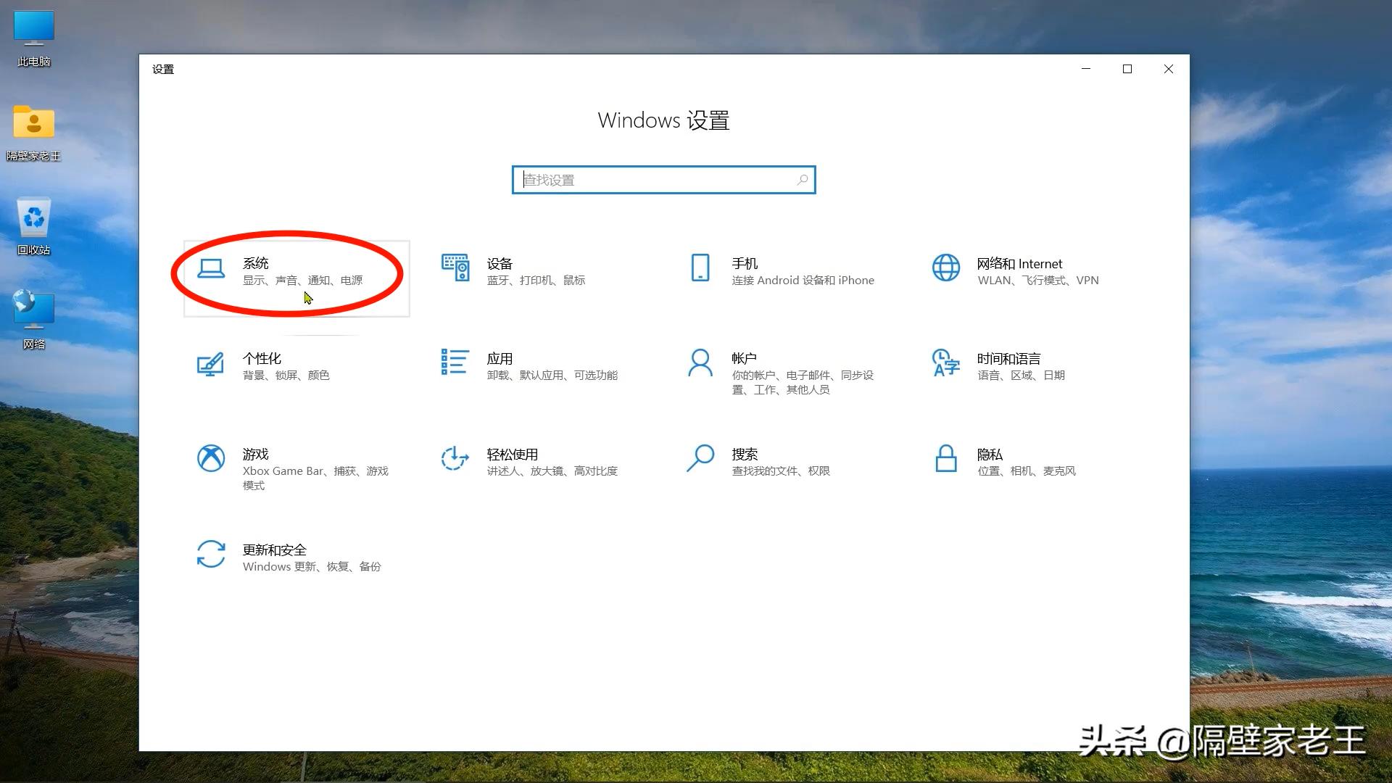Open the 网络 desktop shortcut

[33, 313]
